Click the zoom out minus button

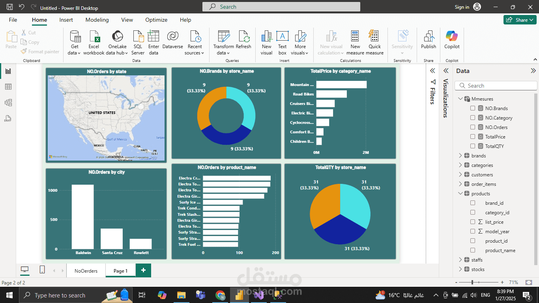click(457, 282)
